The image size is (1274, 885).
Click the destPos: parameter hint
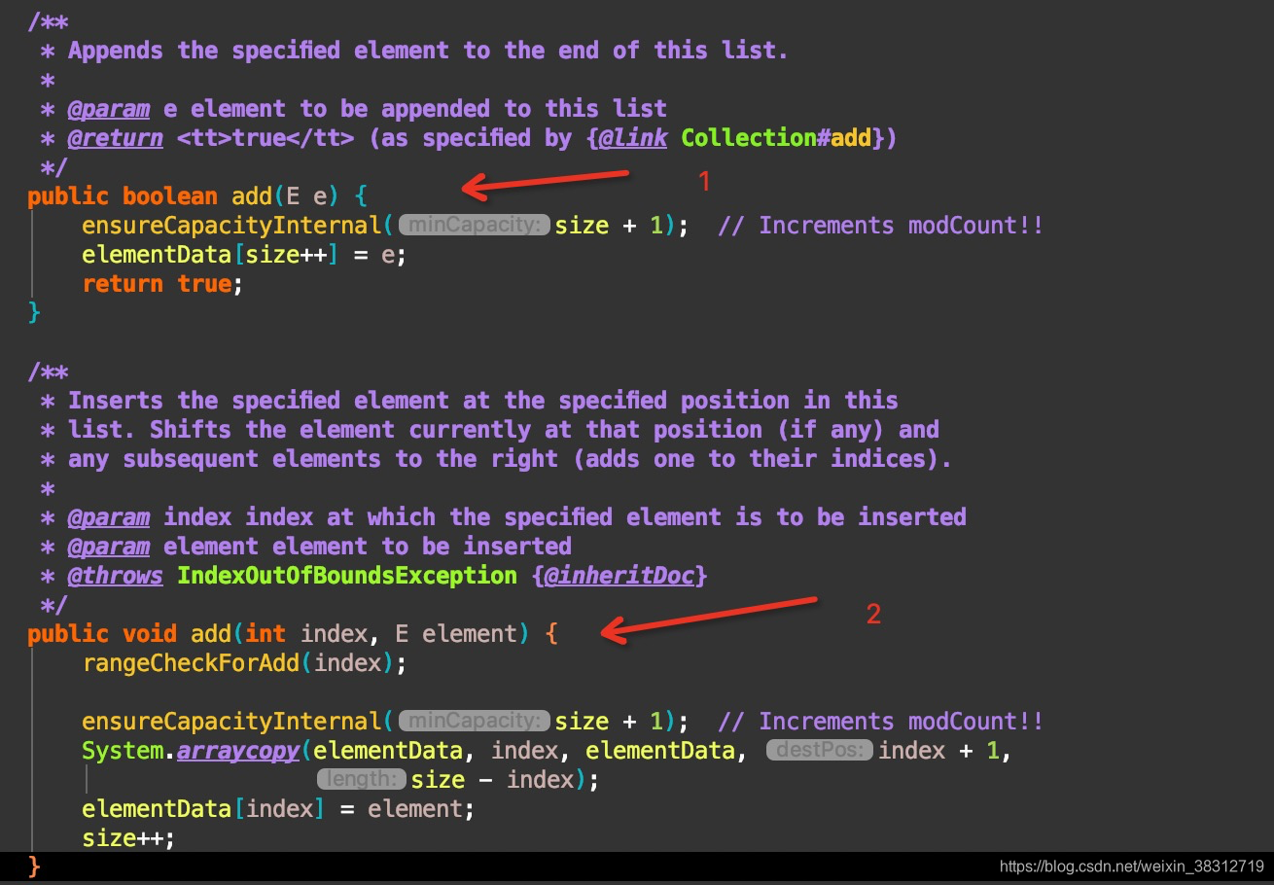pos(820,750)
